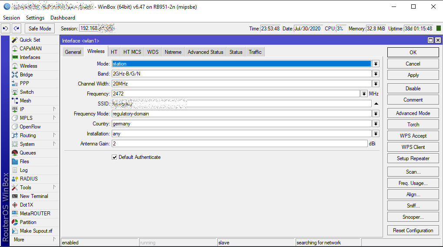Switch to the HT tab

114,52
